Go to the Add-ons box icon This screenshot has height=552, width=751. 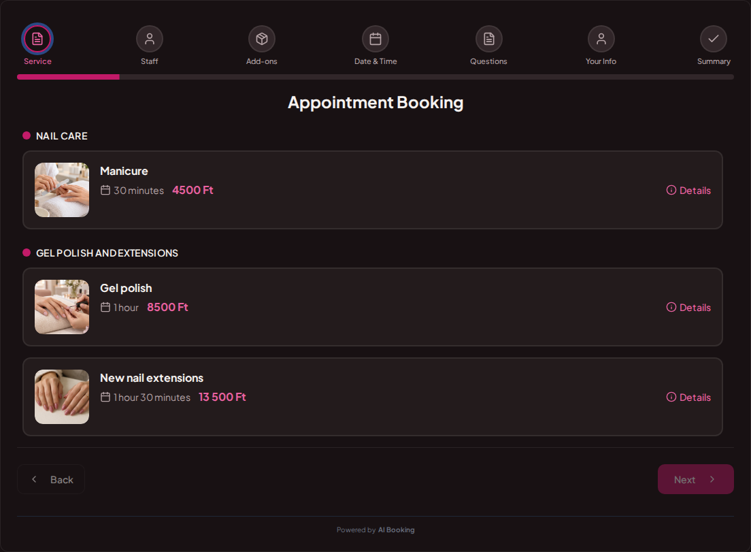pyautogui.click(x=261, y=39)
